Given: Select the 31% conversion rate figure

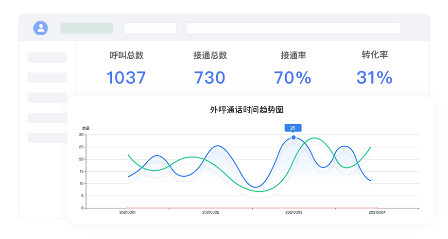Looking at the screenshot, I should [x=374, y=78].
